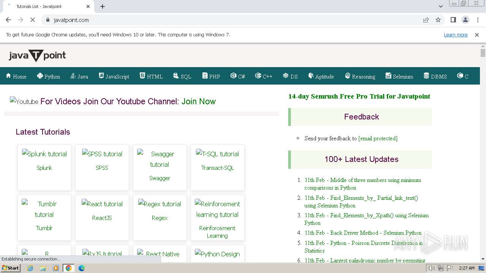The width and height of the screenshot is (486, 273).
Task: Open the Chrome profile avatar
Action: point(465,20)
